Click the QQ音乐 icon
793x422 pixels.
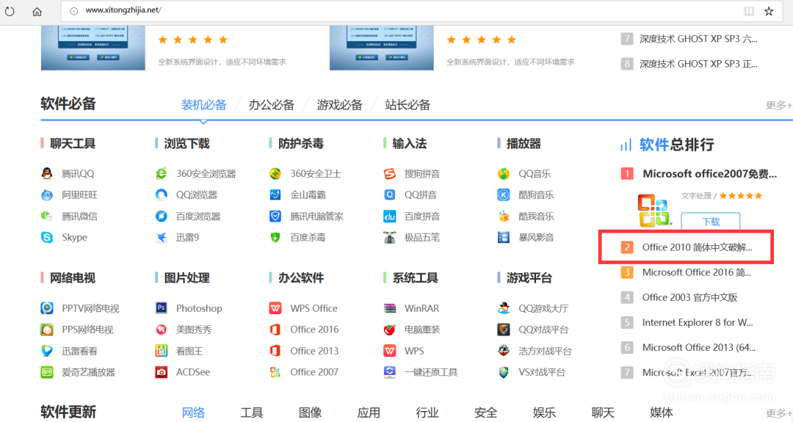pyautogui.click(x=504, y=174)
